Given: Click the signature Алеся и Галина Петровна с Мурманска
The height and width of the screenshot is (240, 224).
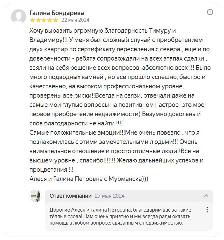Looking at the screenshot, I should [89, 179].
